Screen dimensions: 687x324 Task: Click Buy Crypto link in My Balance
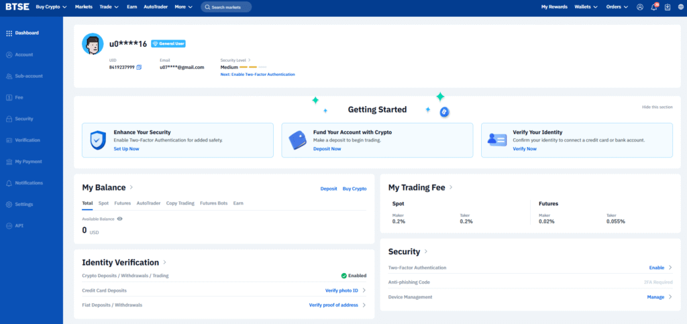[354, 188]
